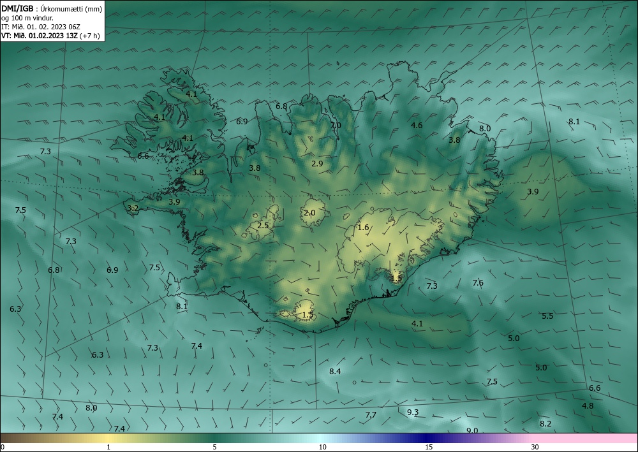Click the 8.2 value in the bottom right
The width and height of the screenshot is (638, 452).
click(x=545, y=423)
